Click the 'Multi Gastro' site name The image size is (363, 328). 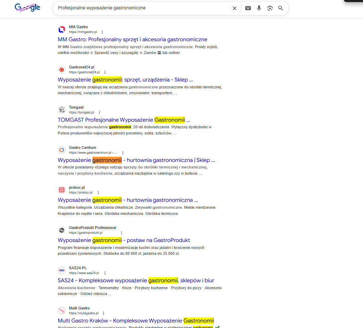coord(79,308)
